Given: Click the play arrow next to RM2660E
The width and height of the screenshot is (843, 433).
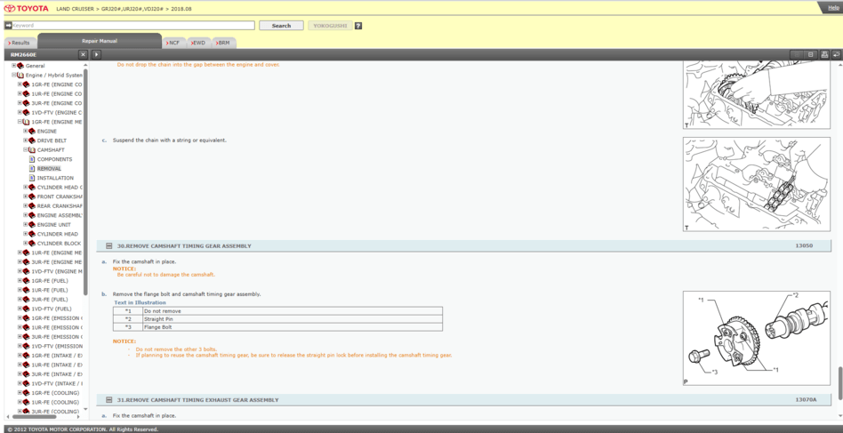Looking at the screenshot, I should tap(97, 54).
